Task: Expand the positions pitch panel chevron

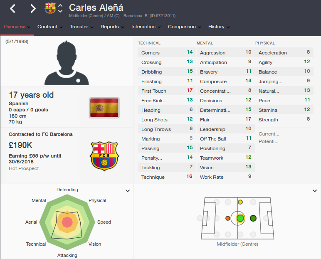Action: 315,191
